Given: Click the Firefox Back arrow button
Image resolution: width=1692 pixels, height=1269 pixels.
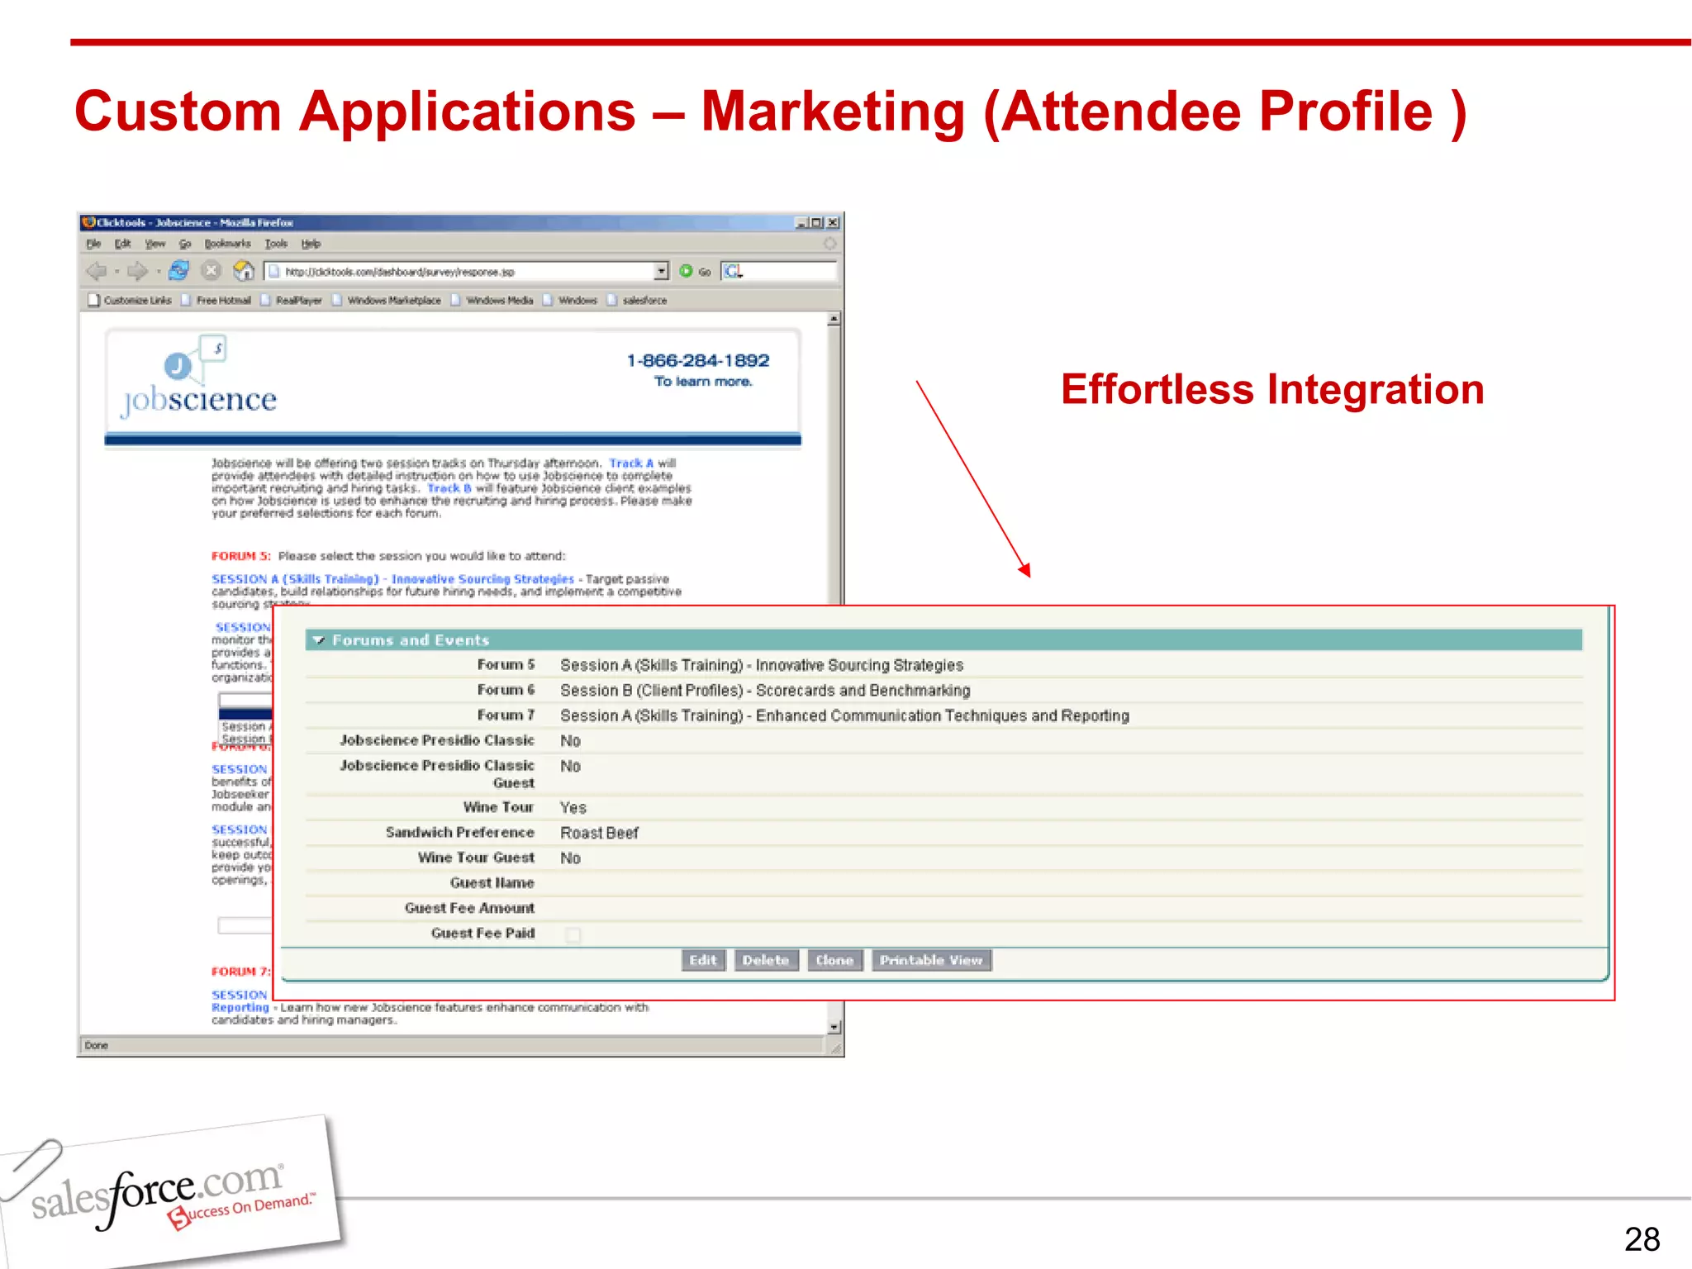Looking at the screenshot, I should pos(97,271).
